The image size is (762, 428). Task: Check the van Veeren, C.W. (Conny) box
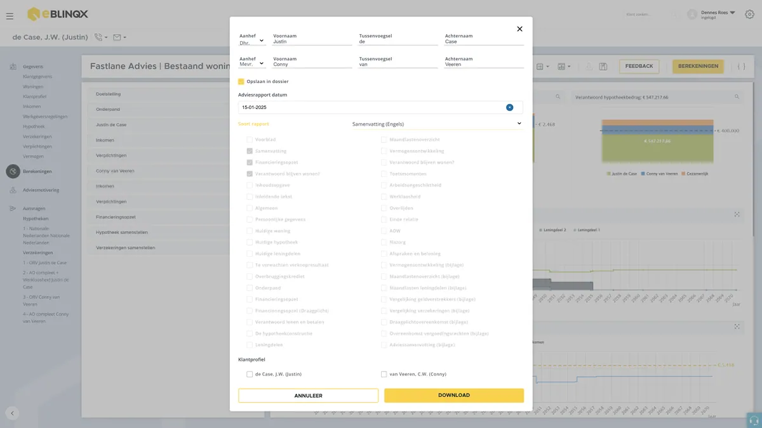pyautogui.click(x=384, y=374)
